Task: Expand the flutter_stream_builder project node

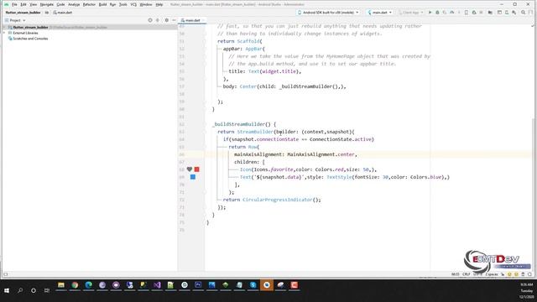Action: (4, 27)
